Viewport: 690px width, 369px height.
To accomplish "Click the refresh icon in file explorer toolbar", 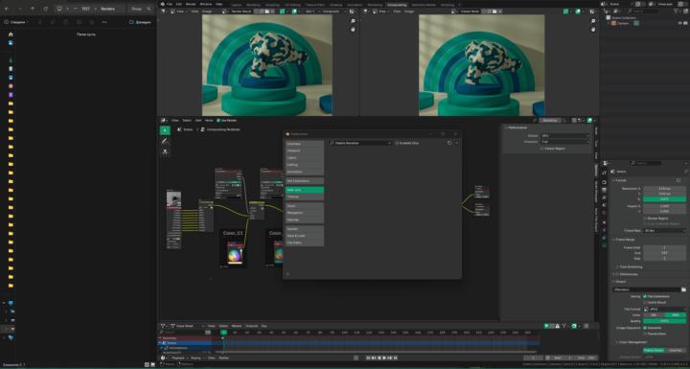I will coord(45,9).
